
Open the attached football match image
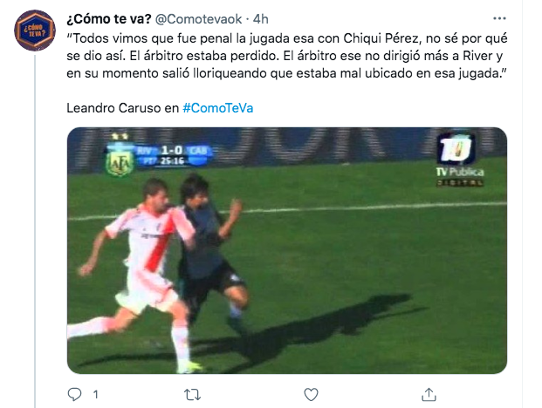pos(287,250)
